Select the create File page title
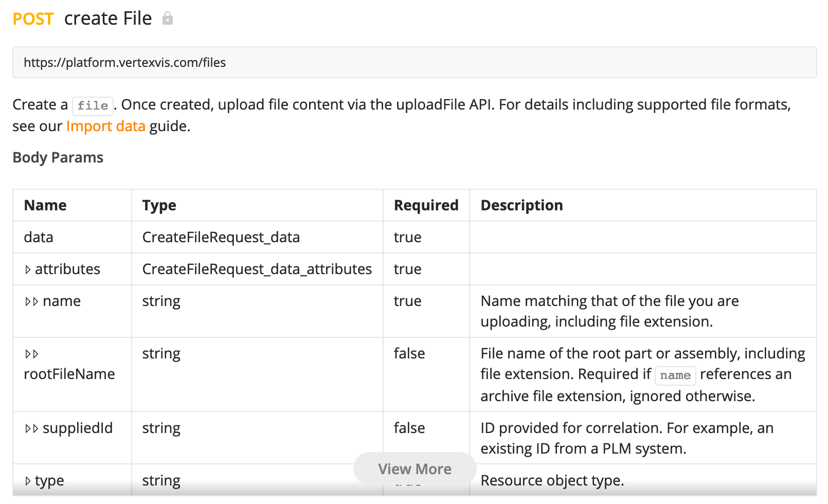The height and width of the screenshot is (504, 828). pyautogui.click(x=108, y=19)
